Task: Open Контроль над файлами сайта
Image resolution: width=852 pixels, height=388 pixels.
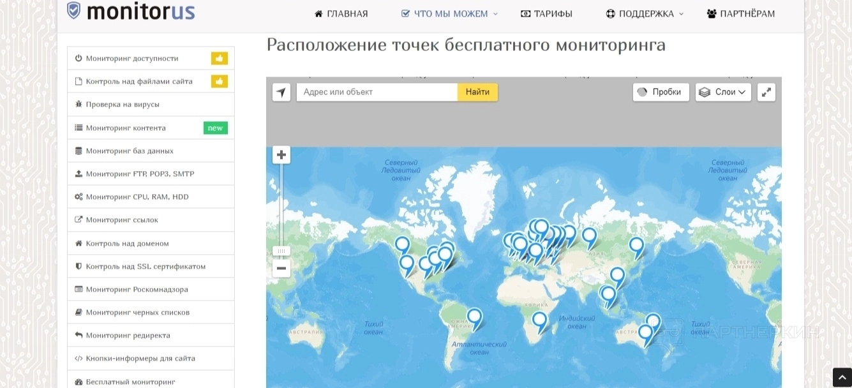Action: tap(151, 81)
